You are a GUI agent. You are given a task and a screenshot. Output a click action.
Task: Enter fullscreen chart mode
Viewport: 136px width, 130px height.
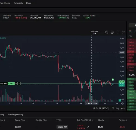tap(118, 32)
